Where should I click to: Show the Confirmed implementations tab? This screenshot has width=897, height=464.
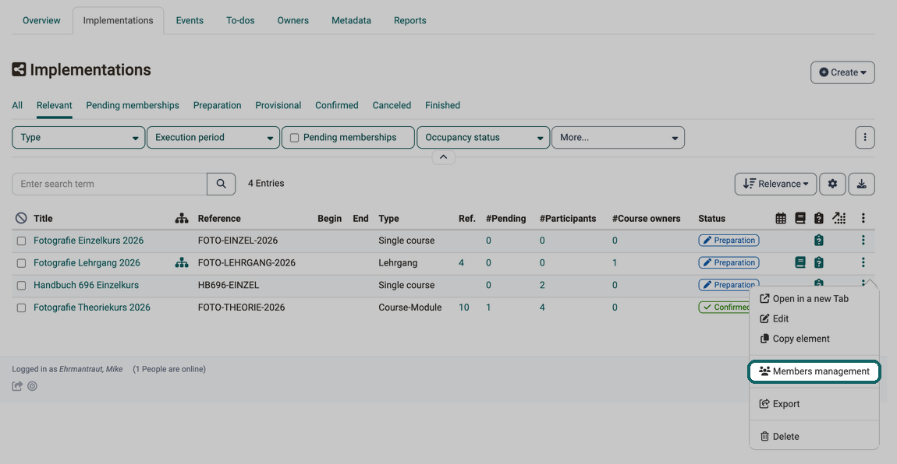click(337, 106)
